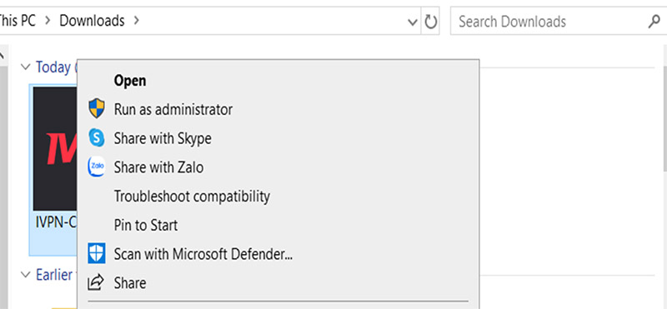Open the address bar history dropdown
The height and width of the screenshot is (309, 667).
click(x=412, y=22)
